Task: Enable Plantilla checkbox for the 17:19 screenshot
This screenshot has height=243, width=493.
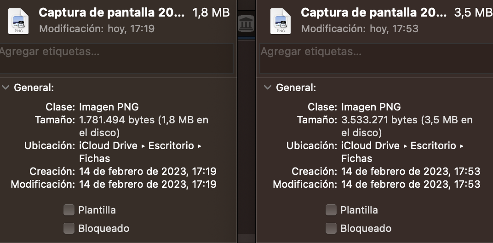Action: point(69,210)
